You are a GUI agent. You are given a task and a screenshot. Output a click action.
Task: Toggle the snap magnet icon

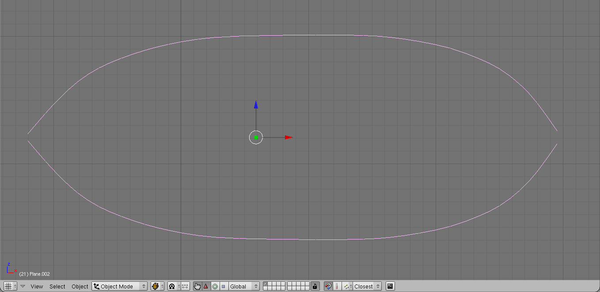328,286
